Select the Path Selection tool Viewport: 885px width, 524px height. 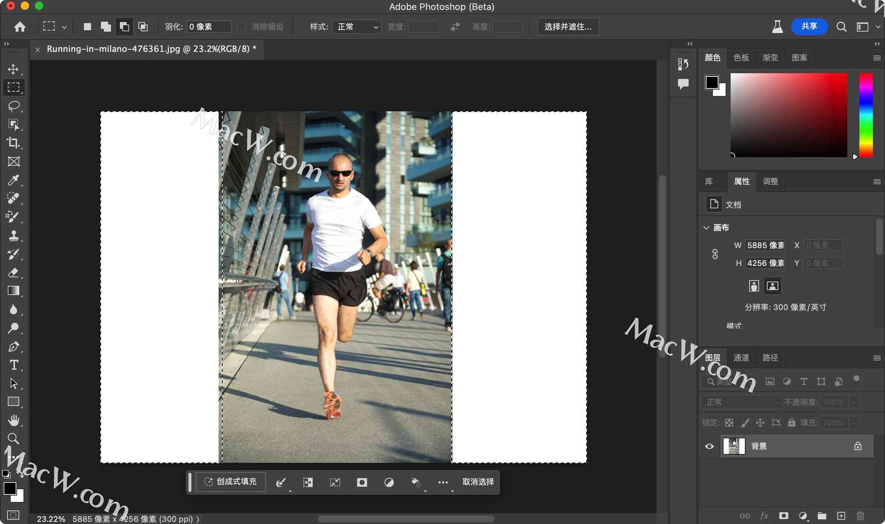click(x=13, y=383)
